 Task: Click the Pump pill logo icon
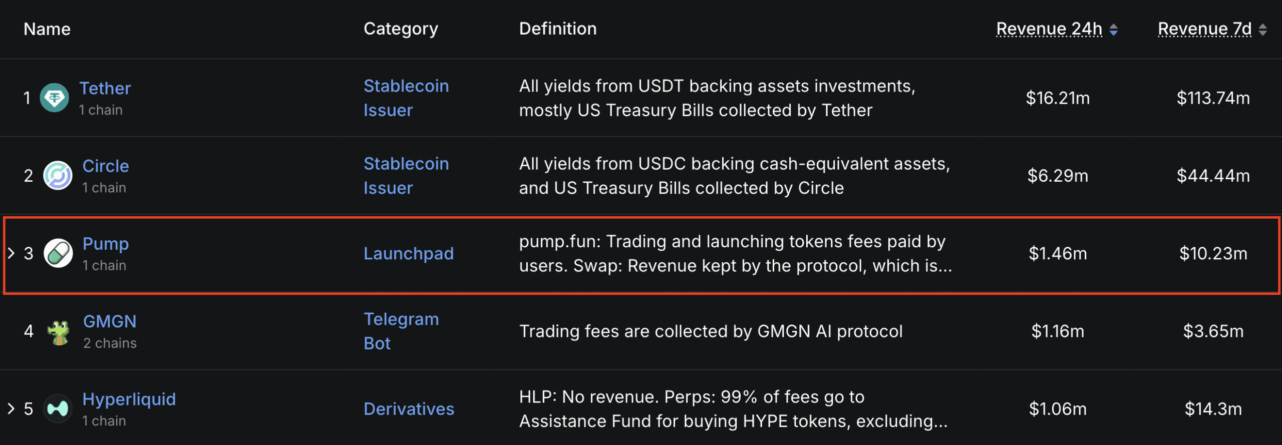(x=58, y=253)
